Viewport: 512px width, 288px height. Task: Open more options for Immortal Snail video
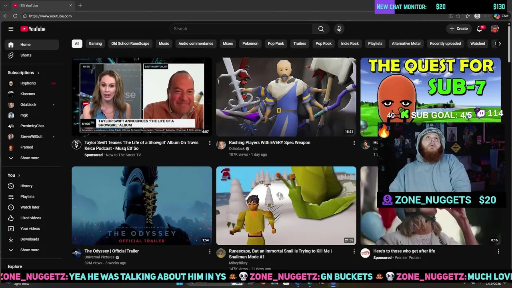354,252
